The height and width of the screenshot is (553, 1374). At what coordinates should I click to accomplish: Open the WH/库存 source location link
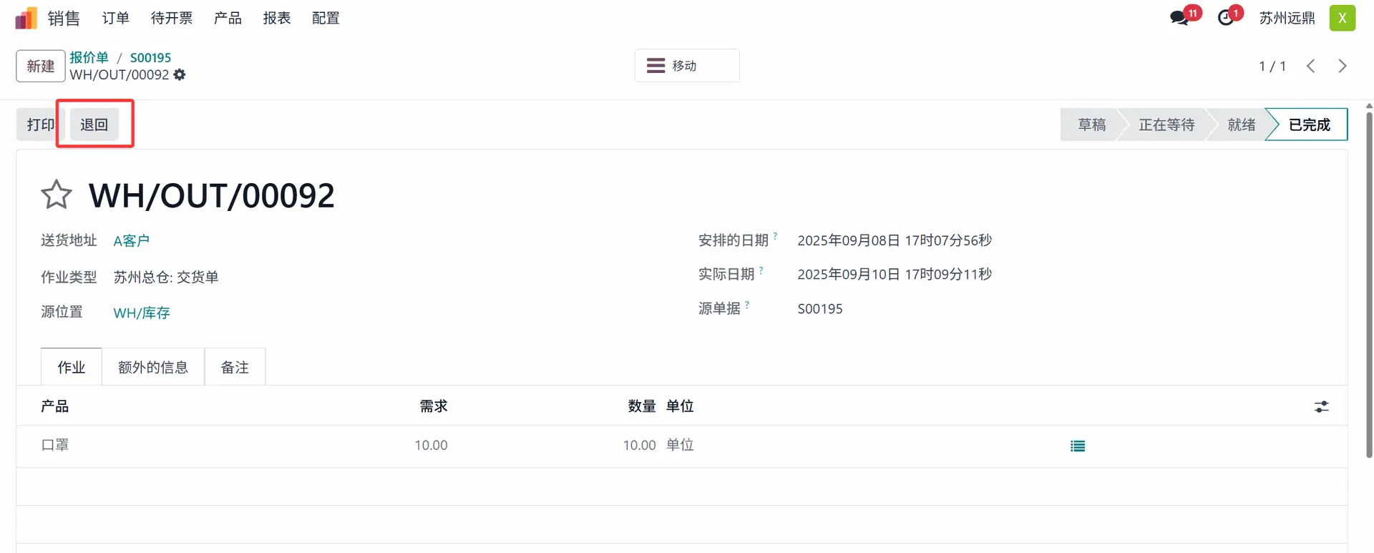[142, 313]
